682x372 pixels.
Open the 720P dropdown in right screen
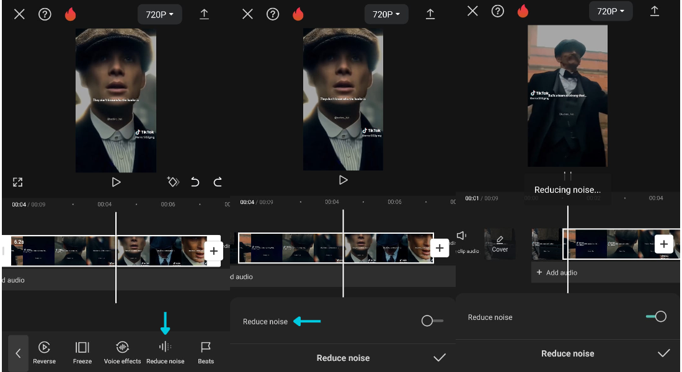click(611, 11)
